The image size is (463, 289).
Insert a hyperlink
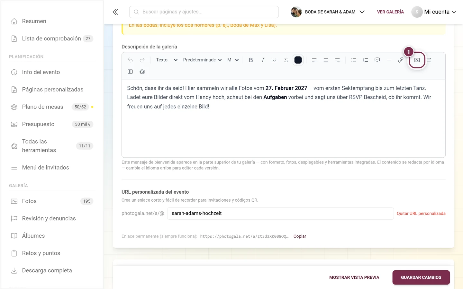click(401, 60)
